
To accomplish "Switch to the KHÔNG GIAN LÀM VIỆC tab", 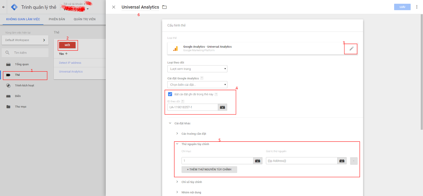I will pos(23,19).
